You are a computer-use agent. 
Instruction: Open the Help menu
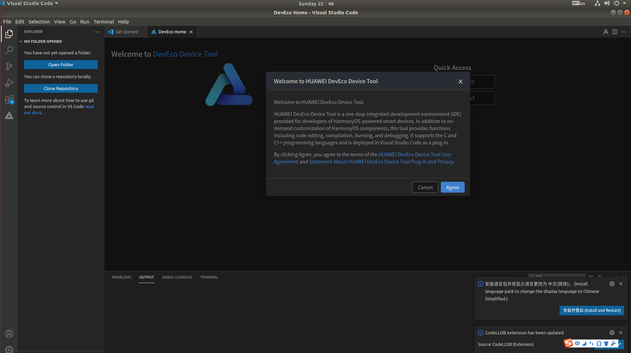point(123,22)
